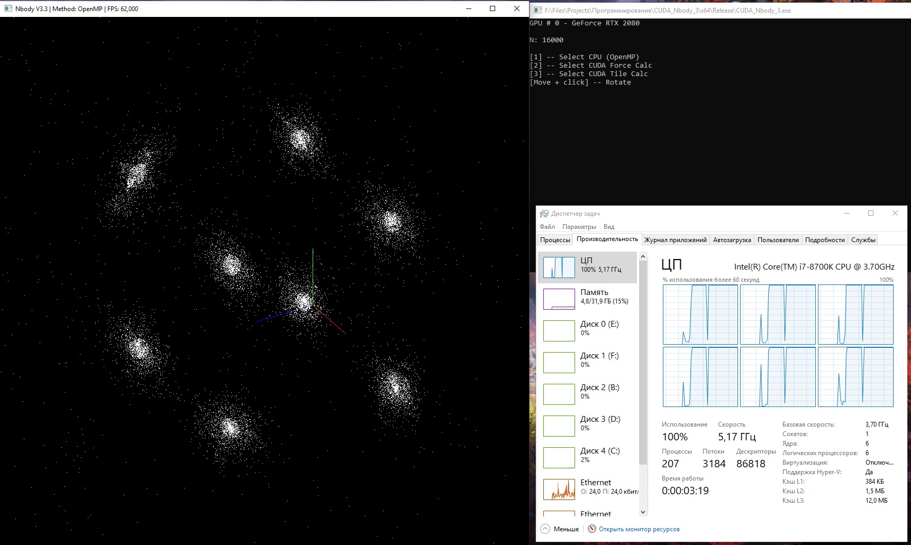This screenshot has width=911, height=545.
Task: Click the 5,17 ГГц speed value
Action: (x=737, y=437)
